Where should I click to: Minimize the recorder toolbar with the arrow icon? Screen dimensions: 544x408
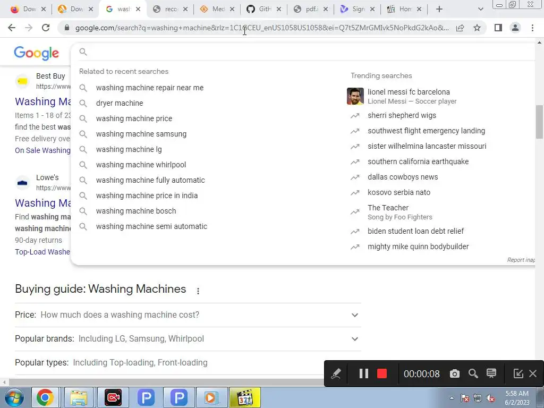point(518,373)
